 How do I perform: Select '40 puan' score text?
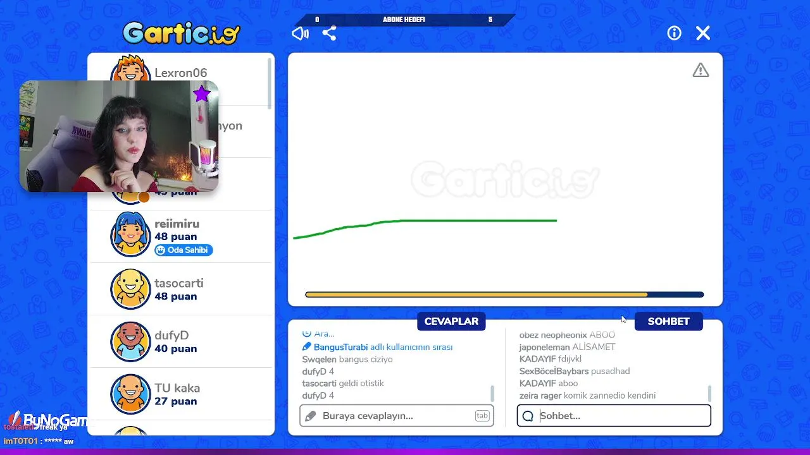click(175, 349)
